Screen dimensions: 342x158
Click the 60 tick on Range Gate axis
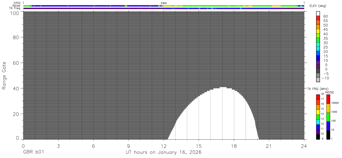(x=16, y=63)
